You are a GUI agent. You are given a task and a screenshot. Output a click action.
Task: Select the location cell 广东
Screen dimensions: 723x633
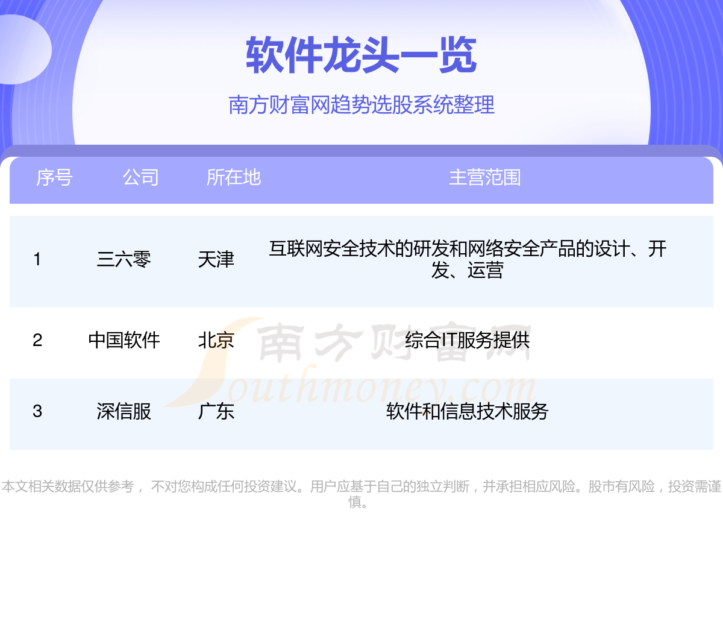tap(216, 411)
